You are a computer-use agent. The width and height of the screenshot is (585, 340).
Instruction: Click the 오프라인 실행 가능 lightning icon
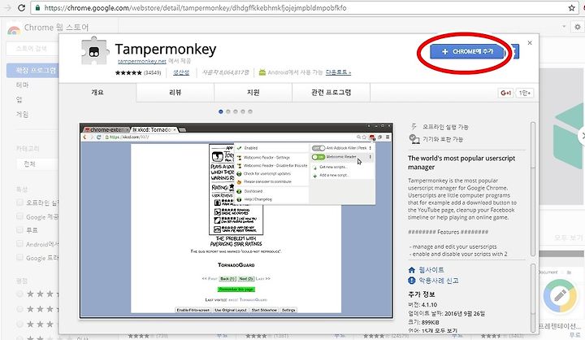pyautogui.click(x=414, y=127)
